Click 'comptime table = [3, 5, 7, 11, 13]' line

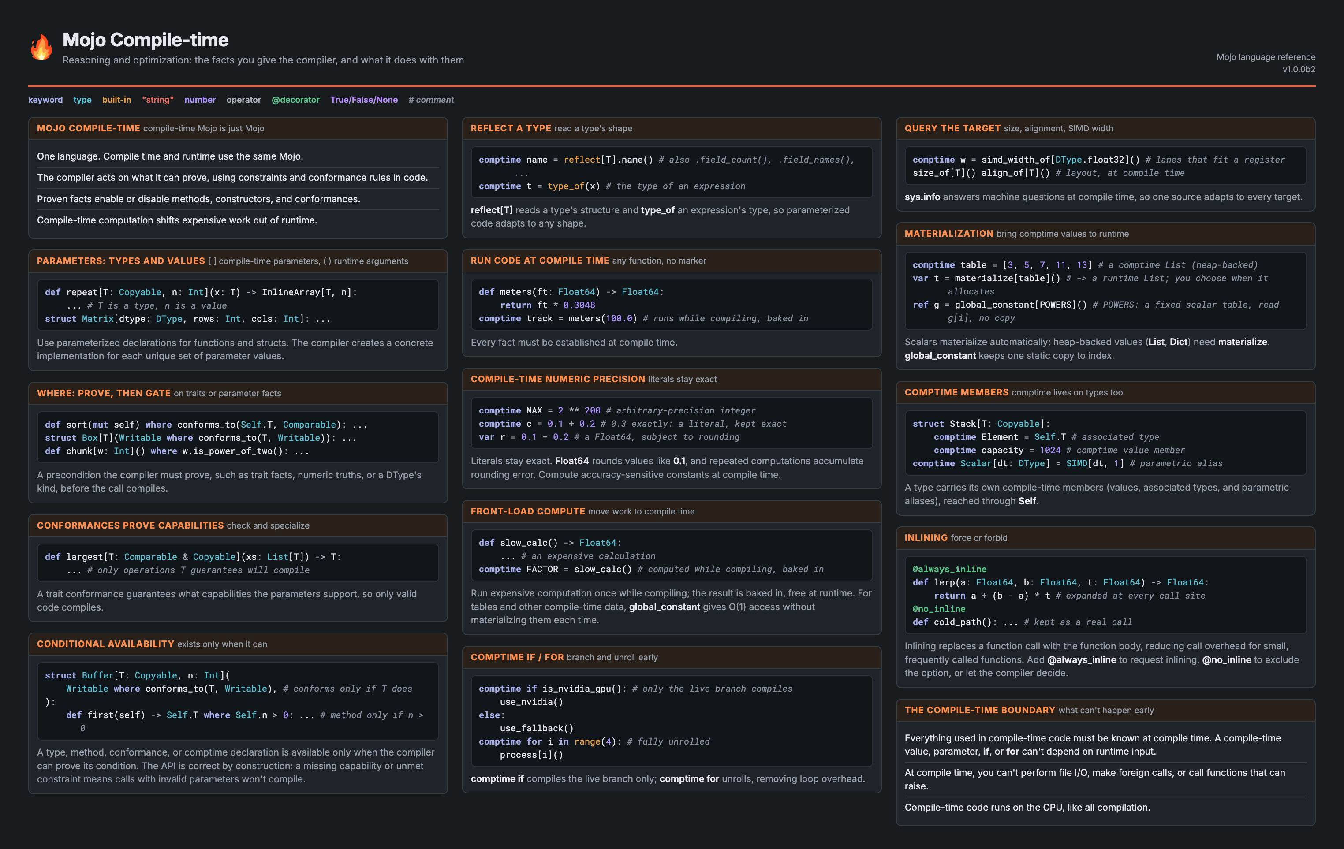pos(1085,265)
